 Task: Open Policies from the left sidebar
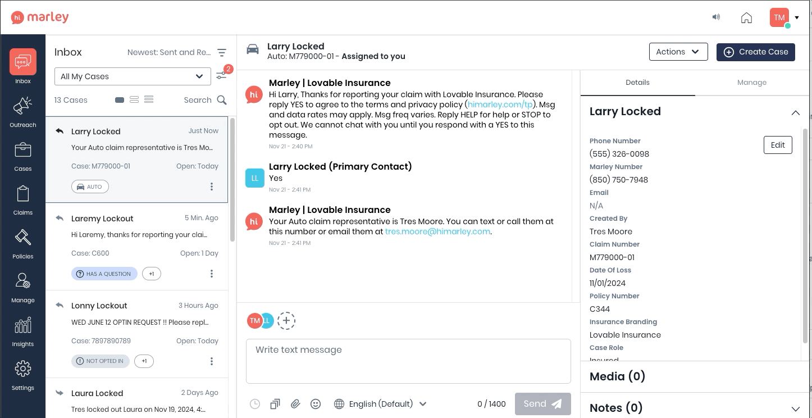coord(22,243)
